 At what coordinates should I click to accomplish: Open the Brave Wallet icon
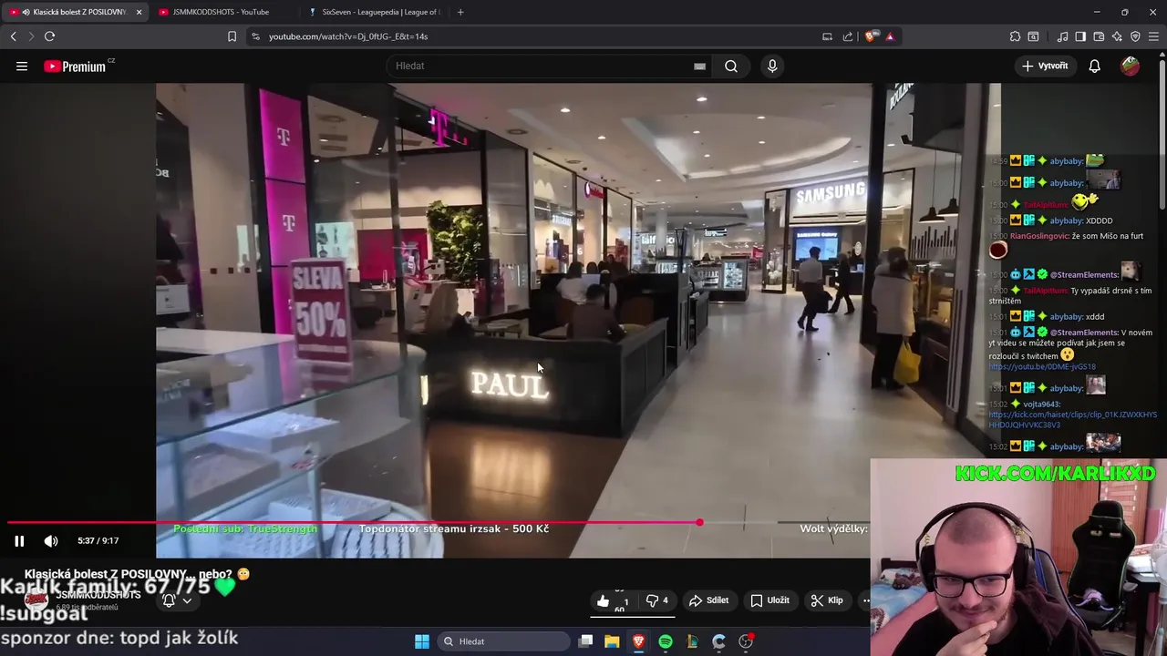point(1099,36)
